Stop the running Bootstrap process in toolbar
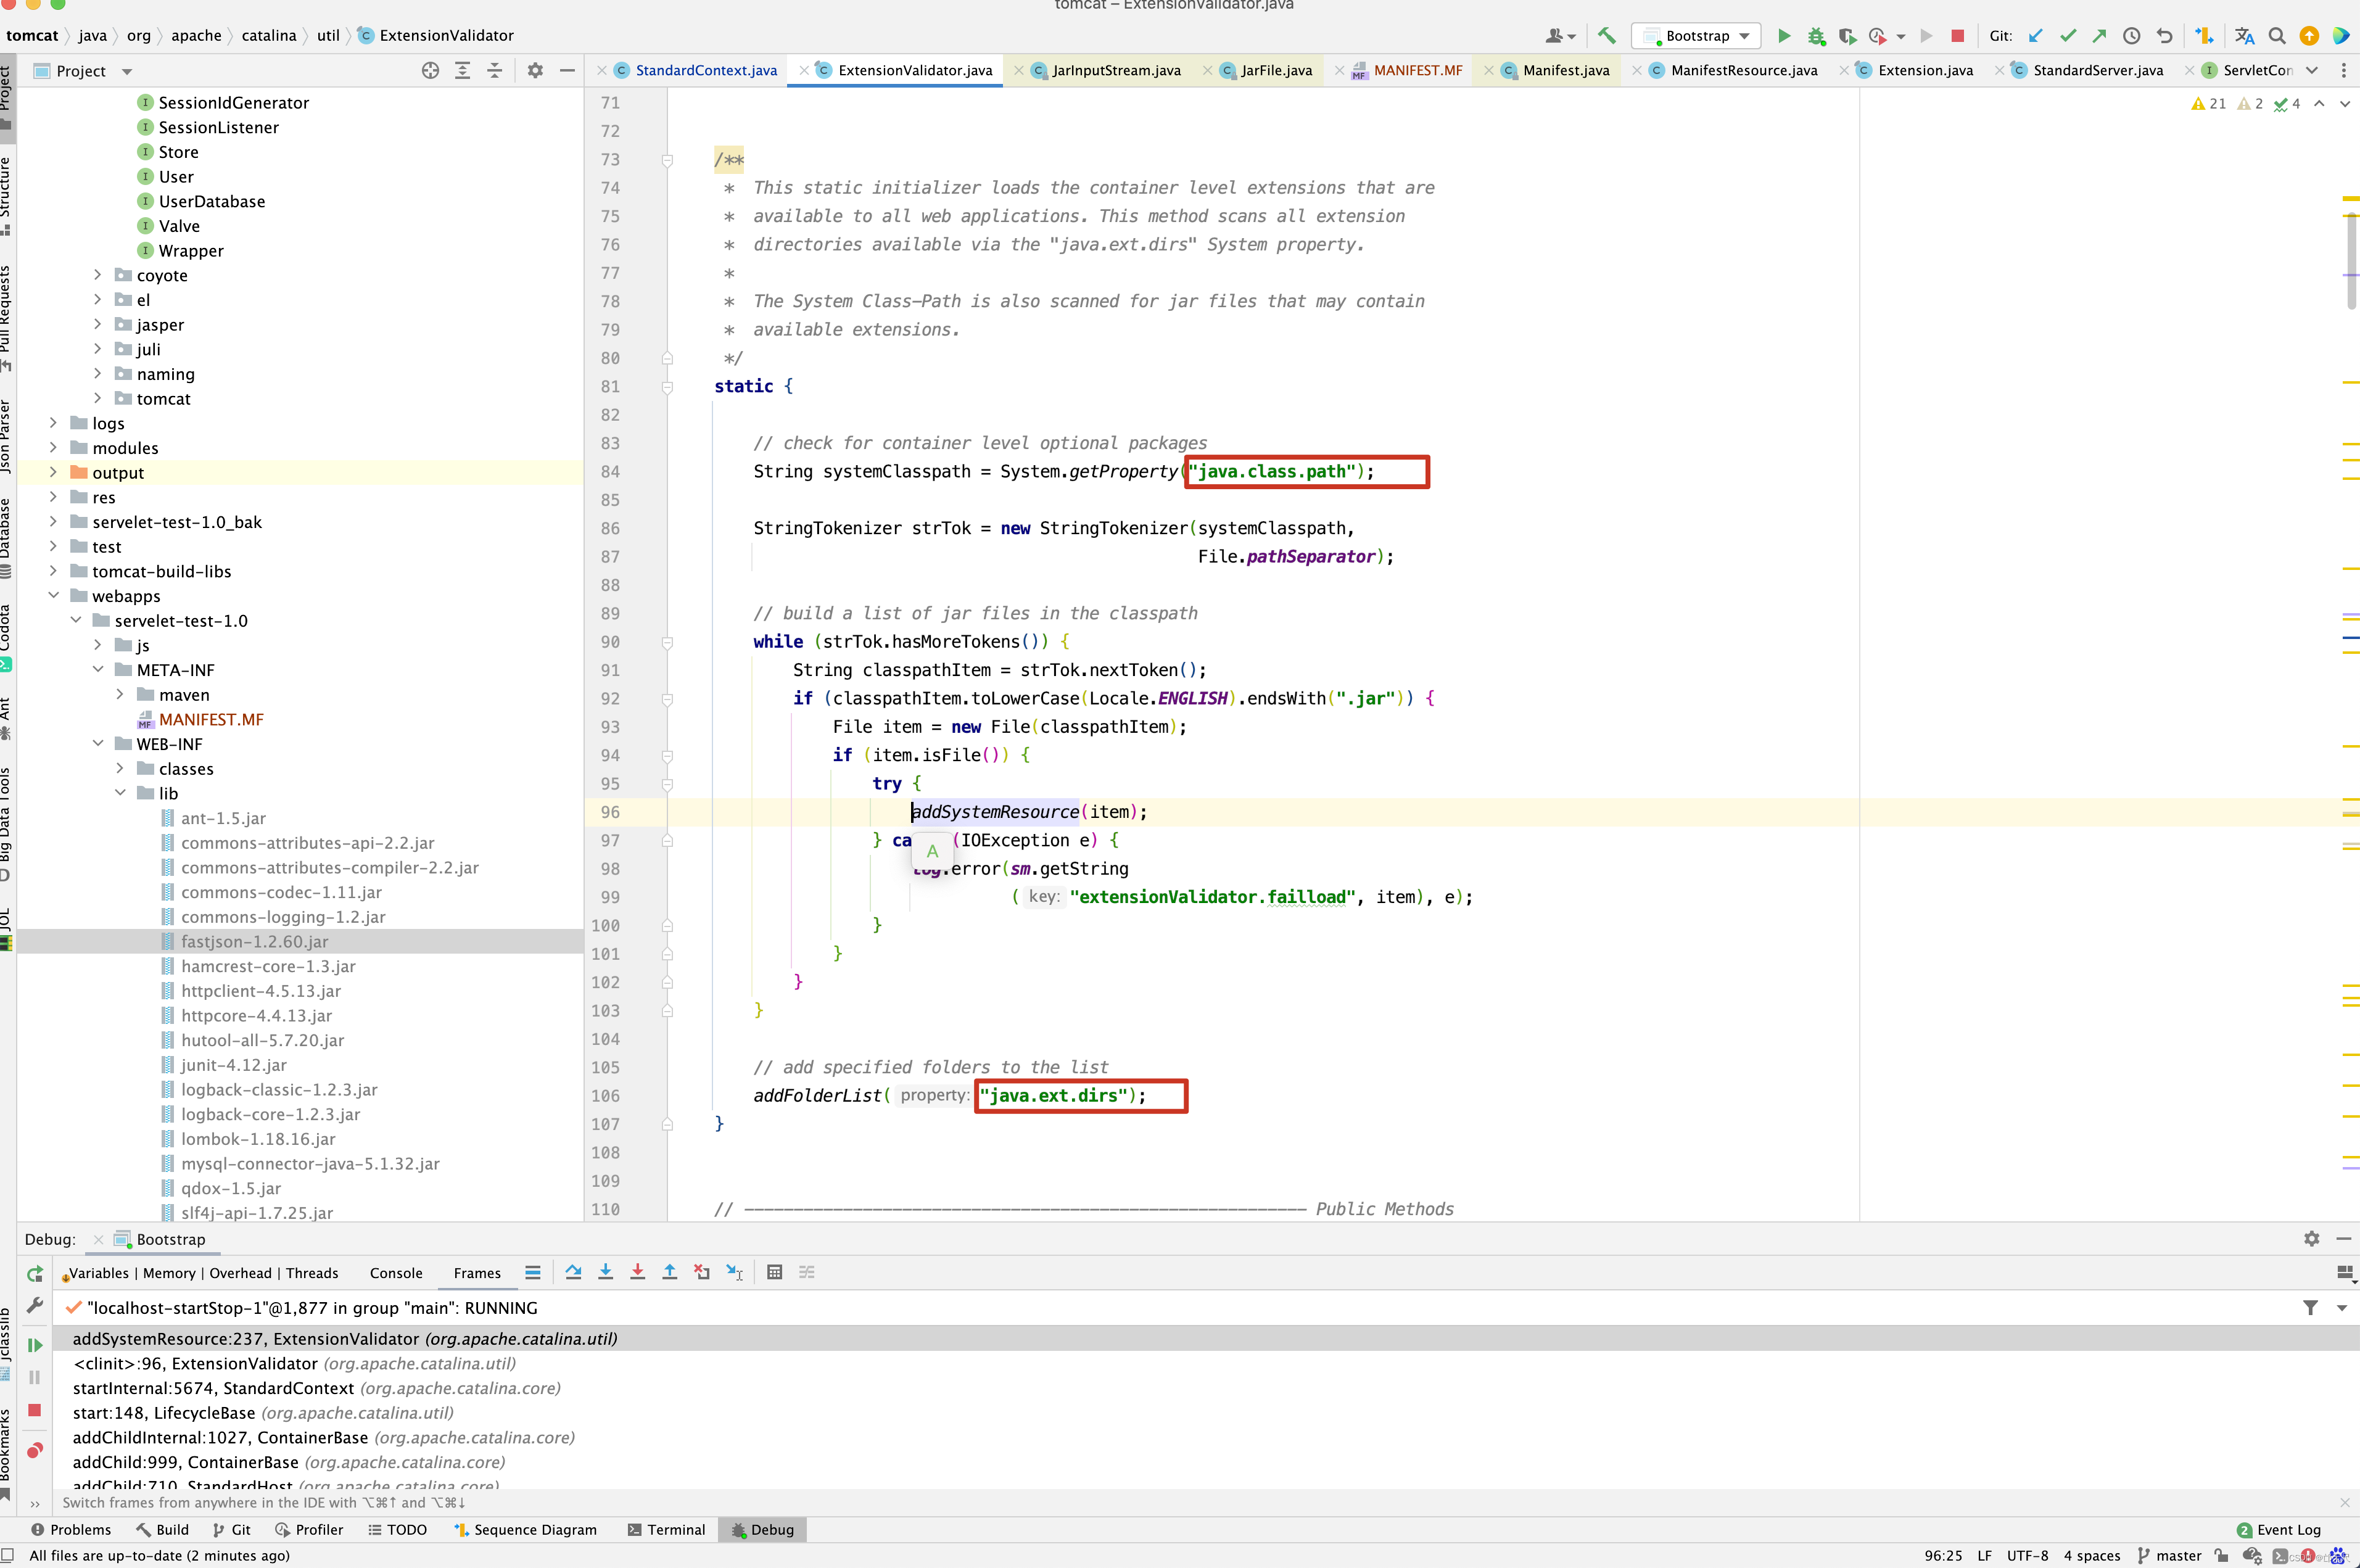Screen dimensions: 2360x1568 click(x=1957, y=36)
